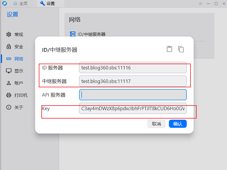Switch to the 设置 settings tab
Image resolution: width=227 pixels, height=170 pixels.
click(47, 3)
